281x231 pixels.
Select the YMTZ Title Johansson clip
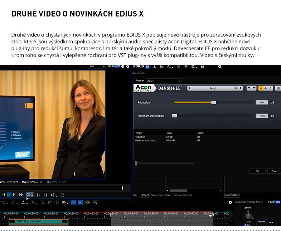(39, 221)
